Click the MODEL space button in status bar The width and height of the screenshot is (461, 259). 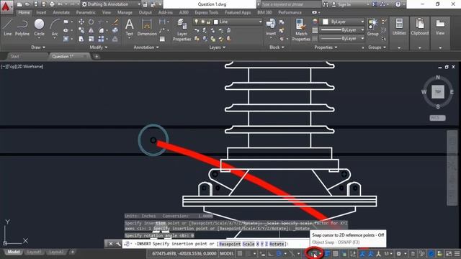(227, 253)
